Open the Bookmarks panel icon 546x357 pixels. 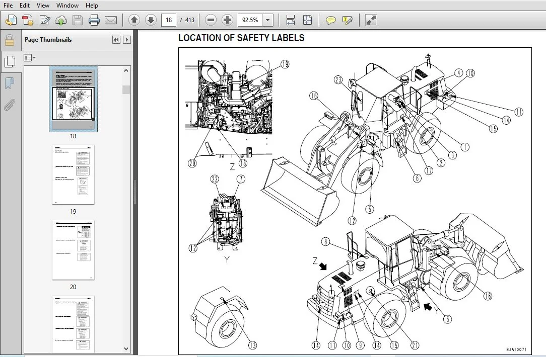[x=10, y=83]
